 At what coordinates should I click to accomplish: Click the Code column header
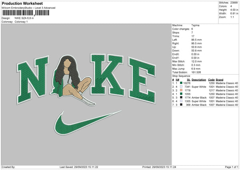[212, 79]
